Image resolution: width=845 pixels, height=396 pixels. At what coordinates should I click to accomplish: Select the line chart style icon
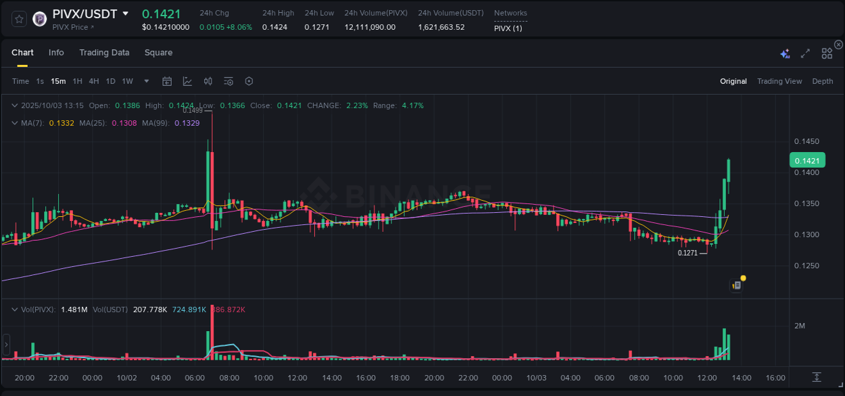[187, 81]
